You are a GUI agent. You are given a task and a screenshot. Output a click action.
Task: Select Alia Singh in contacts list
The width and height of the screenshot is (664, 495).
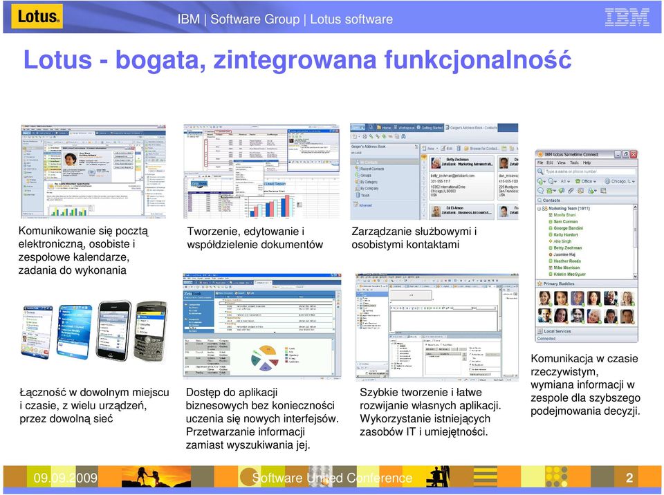tap(562, 241)
